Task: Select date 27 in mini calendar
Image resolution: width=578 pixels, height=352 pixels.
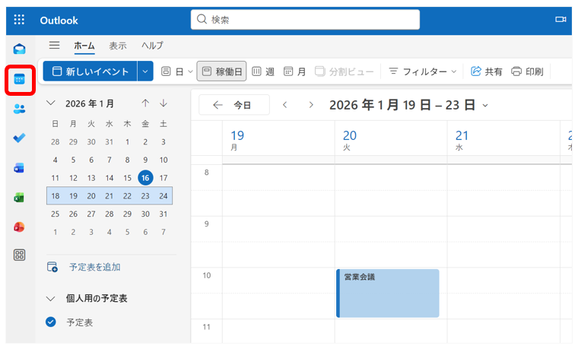Action: (x=91, y=214)
